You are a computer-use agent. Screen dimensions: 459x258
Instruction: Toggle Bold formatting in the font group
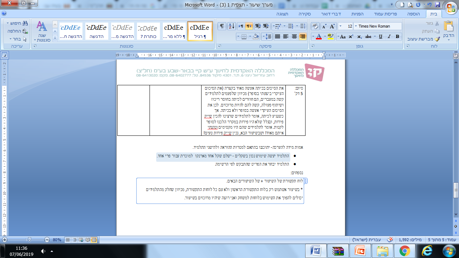coord(397,37)
